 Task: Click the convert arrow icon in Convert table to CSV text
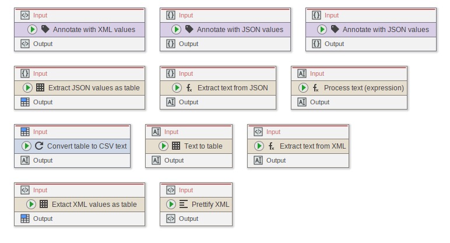[x=39, y=146]
